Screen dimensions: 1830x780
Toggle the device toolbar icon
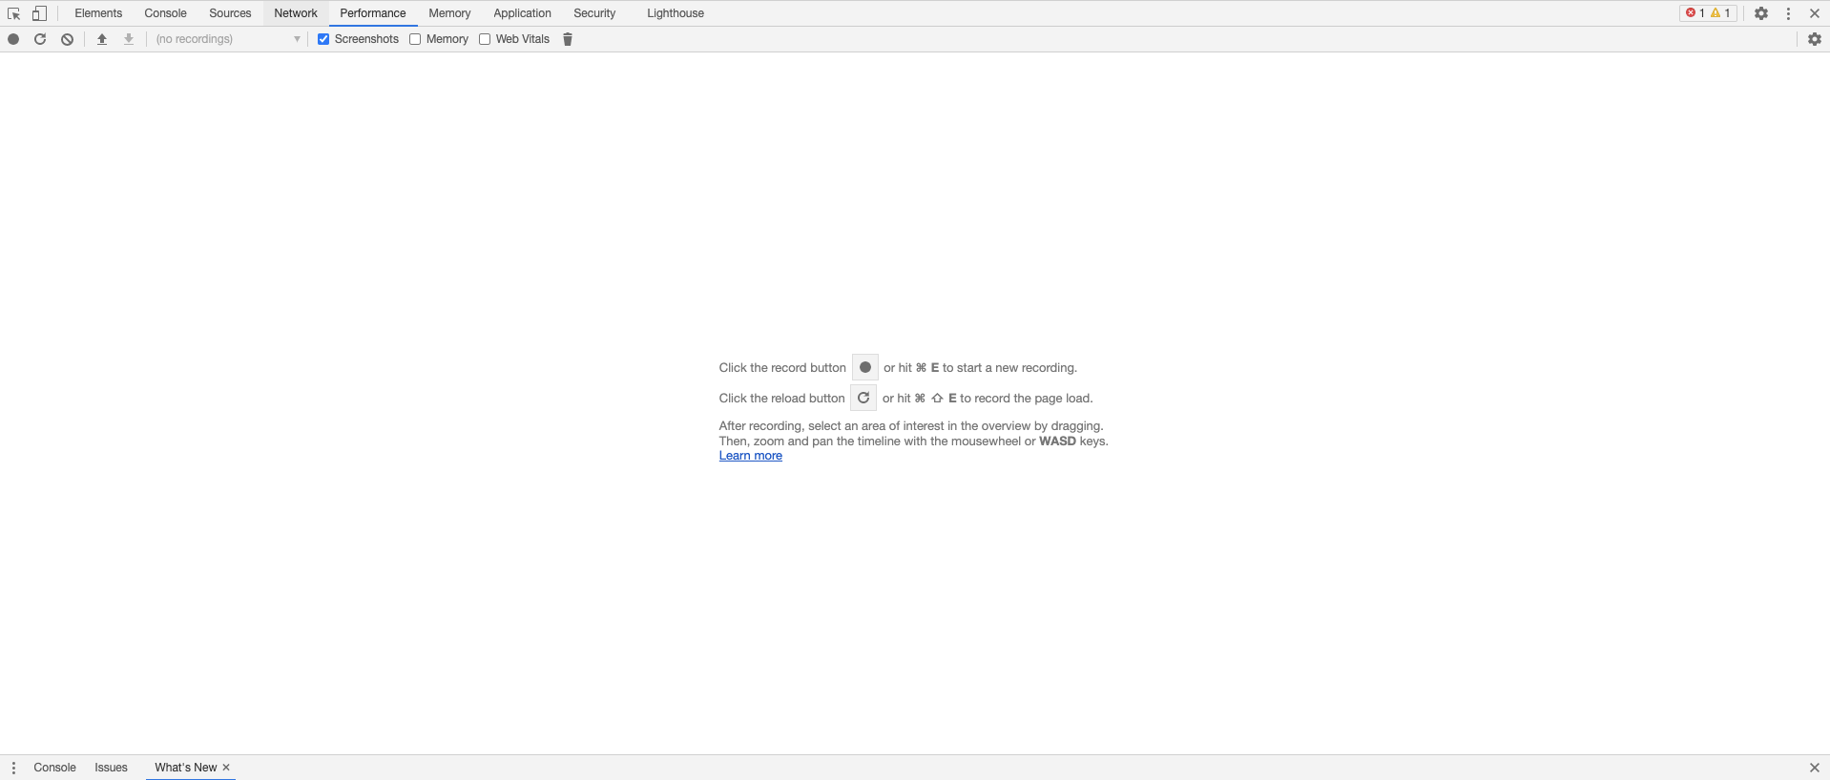pos(39,13)
